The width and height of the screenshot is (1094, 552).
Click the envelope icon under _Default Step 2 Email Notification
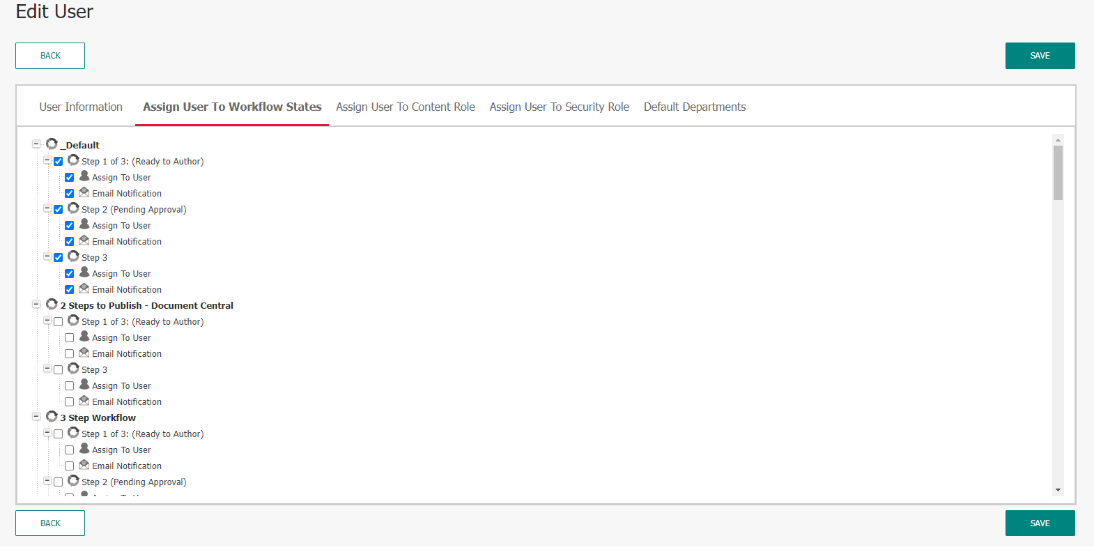(84, 240)
